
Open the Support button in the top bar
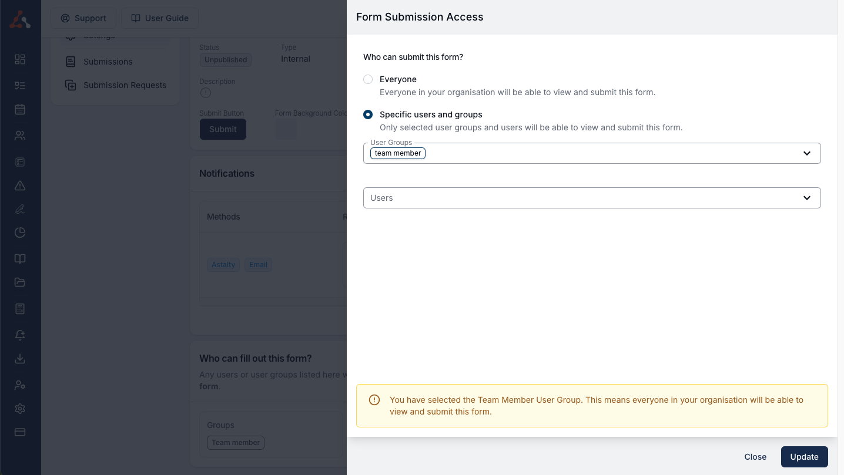click(x=83, y=18)
